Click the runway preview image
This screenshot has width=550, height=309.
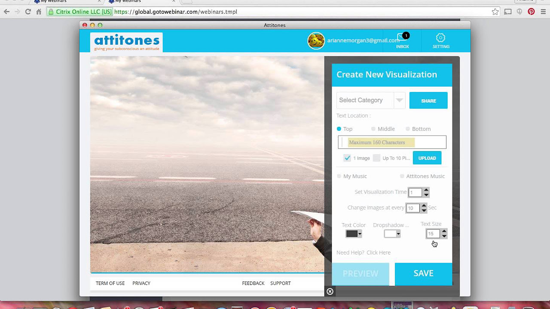tap(207, 164)
